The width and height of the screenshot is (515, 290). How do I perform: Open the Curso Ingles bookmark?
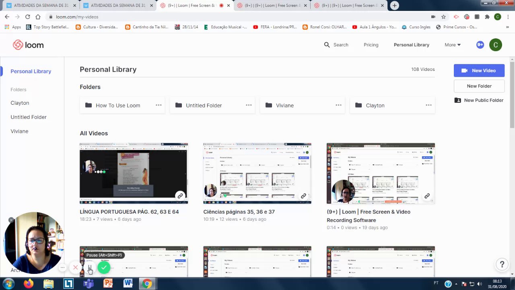(x=416, y=27)
